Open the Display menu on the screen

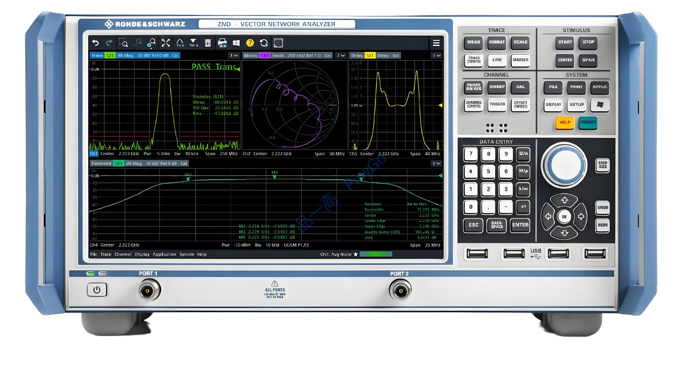point(142,254)
